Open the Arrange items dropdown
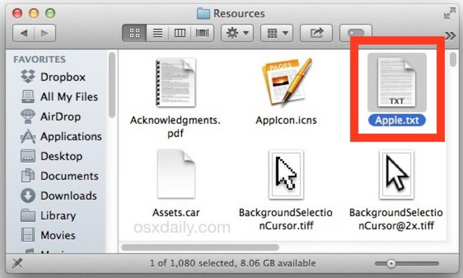Viewport: 463px width, 278px height. pyautogui.click(x=277, y=32)
